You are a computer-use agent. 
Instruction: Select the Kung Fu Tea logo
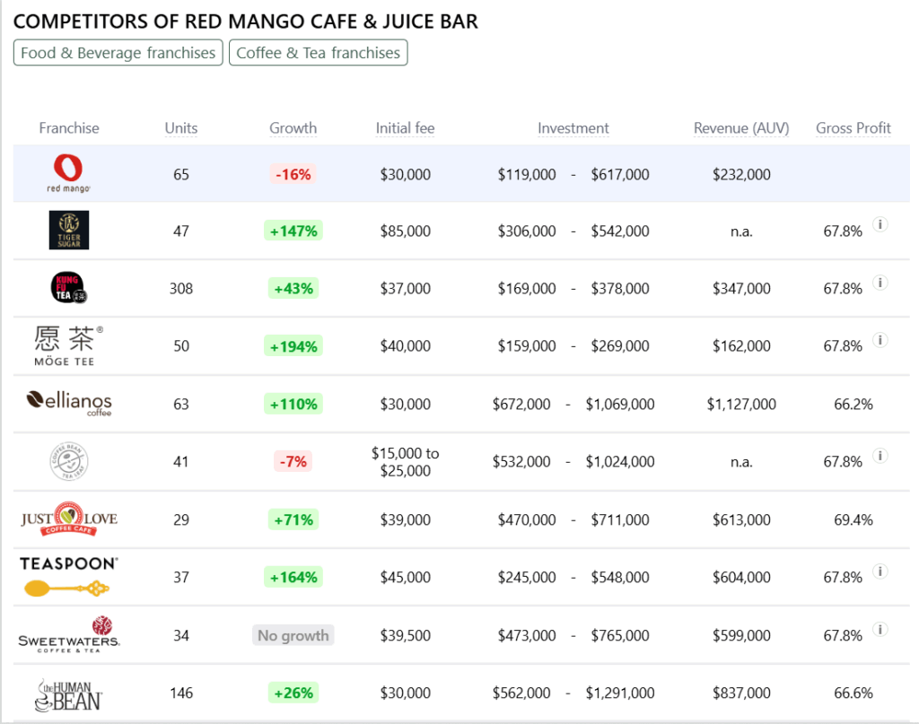coord(68,288)
